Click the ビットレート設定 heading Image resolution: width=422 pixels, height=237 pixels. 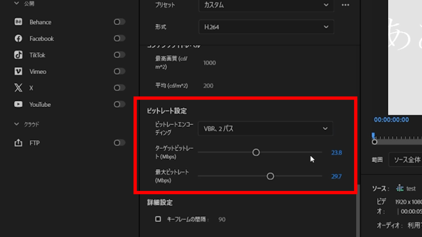click(x=167, y=111)
